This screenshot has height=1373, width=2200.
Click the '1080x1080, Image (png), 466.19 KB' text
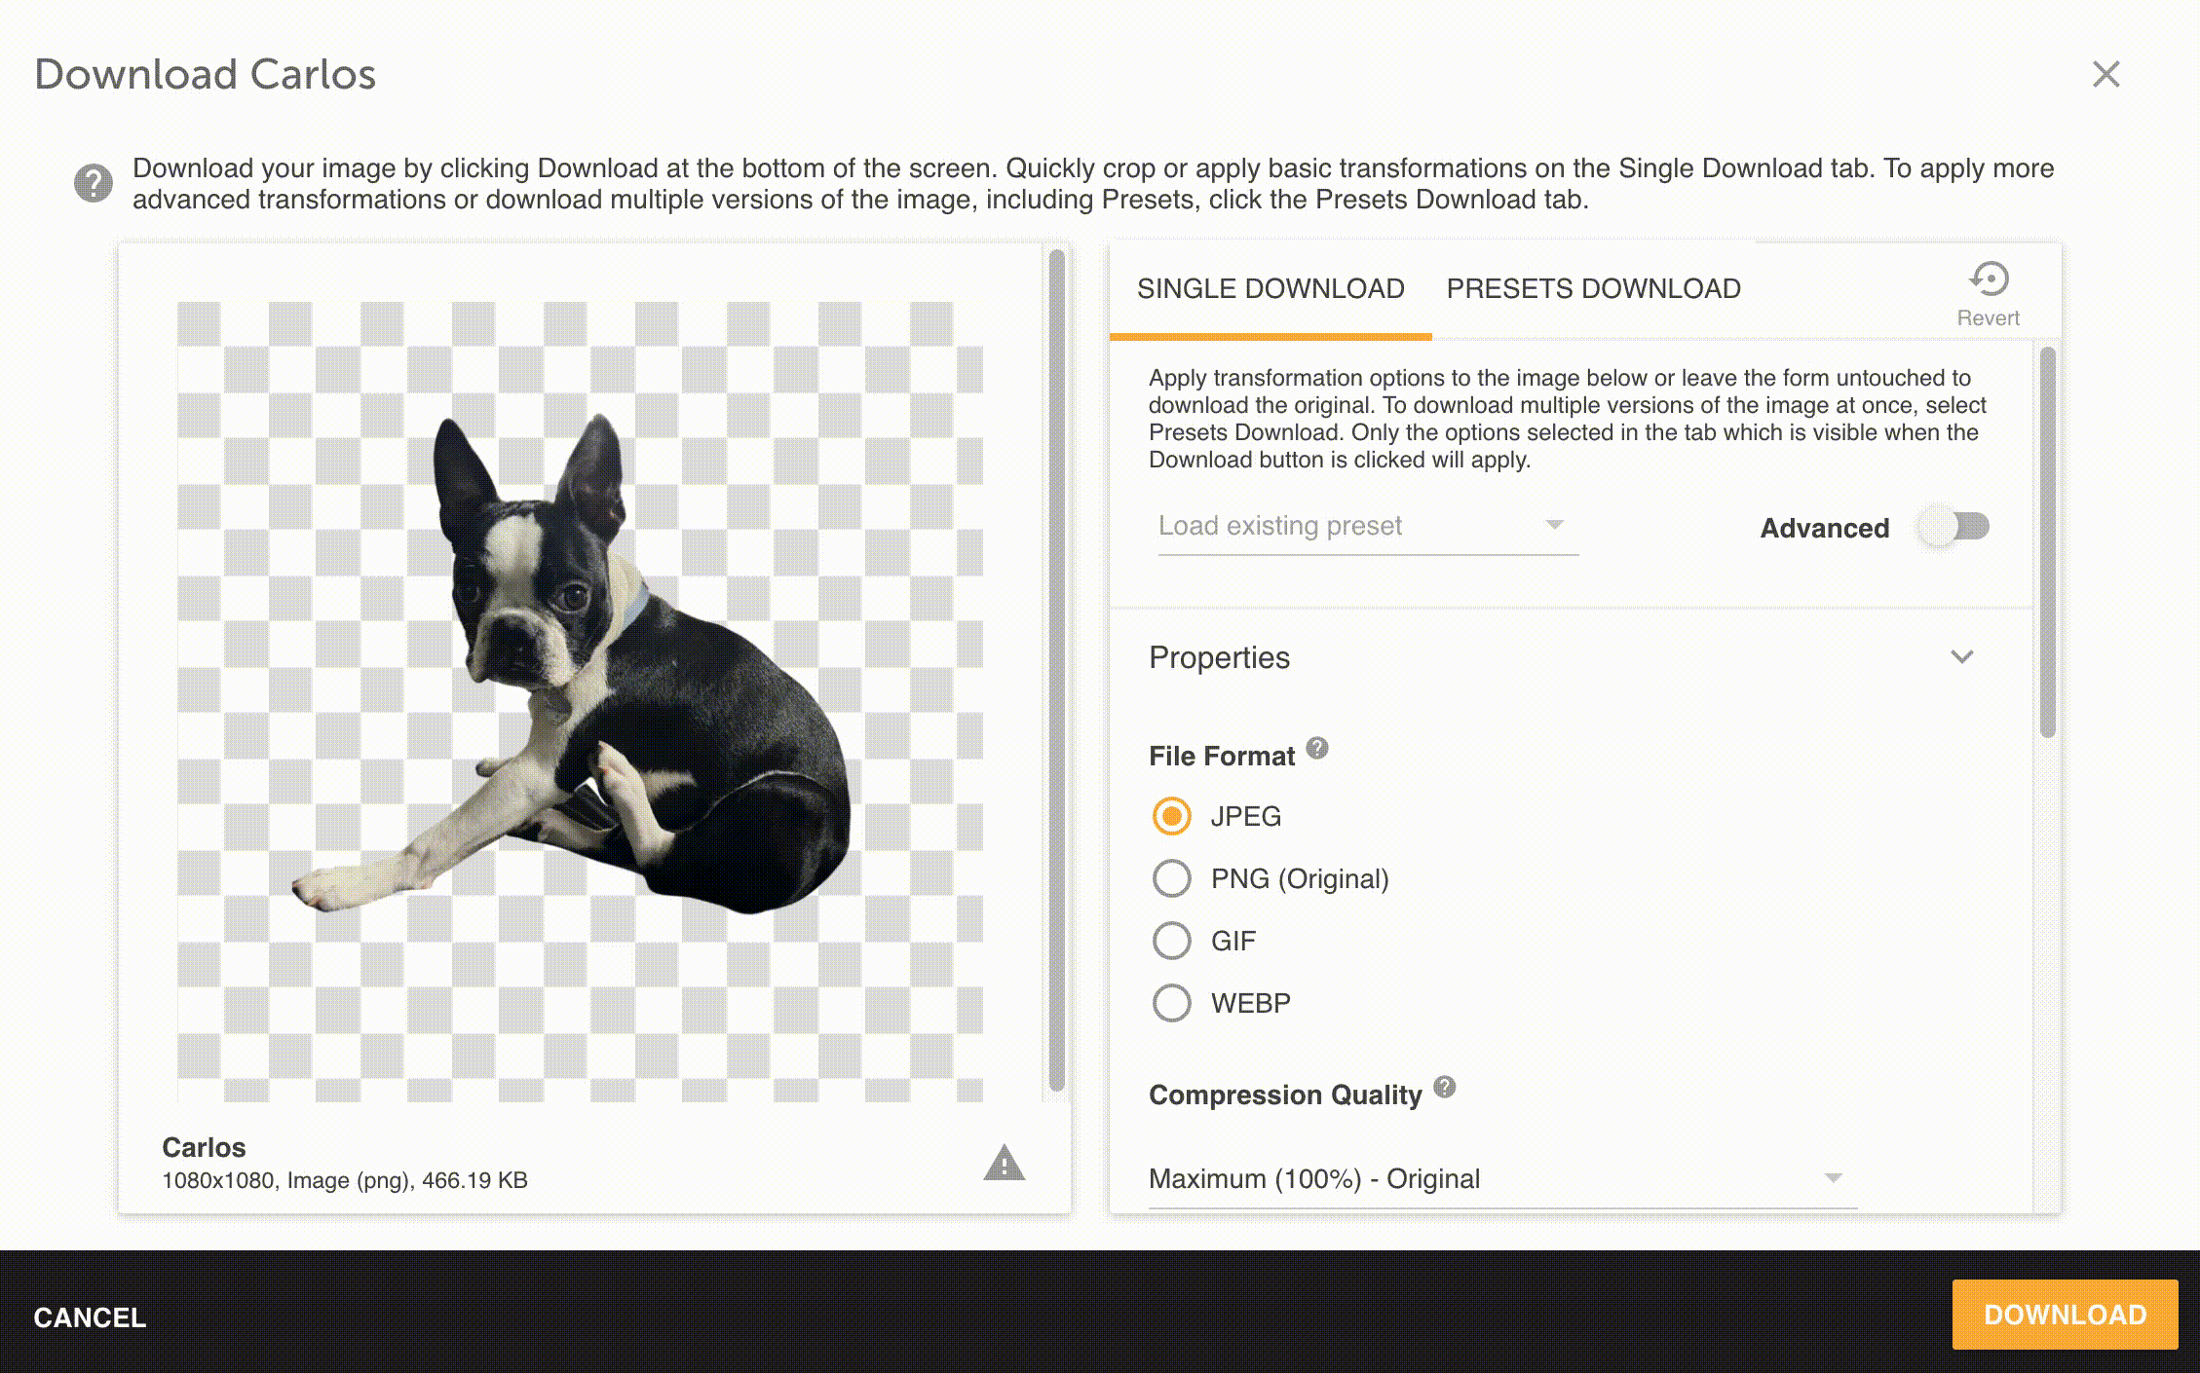345,1180
